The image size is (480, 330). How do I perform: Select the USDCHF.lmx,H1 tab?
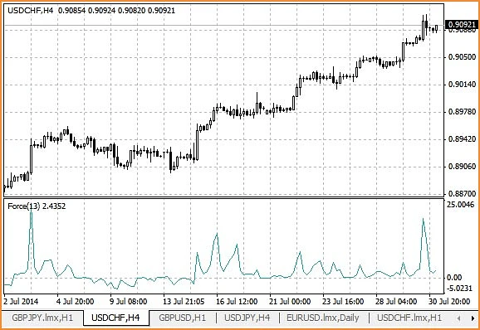pyautogui.click(x=409, y=318)
